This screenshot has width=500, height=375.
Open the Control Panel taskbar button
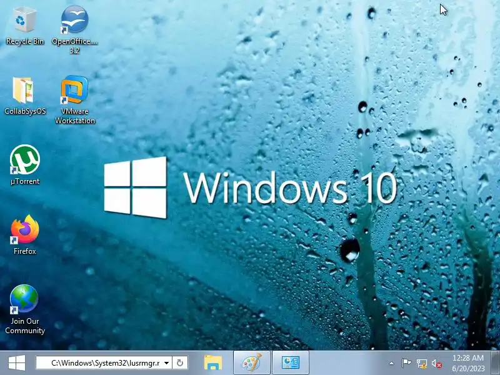pyautogui.click(x=291, y=363)
